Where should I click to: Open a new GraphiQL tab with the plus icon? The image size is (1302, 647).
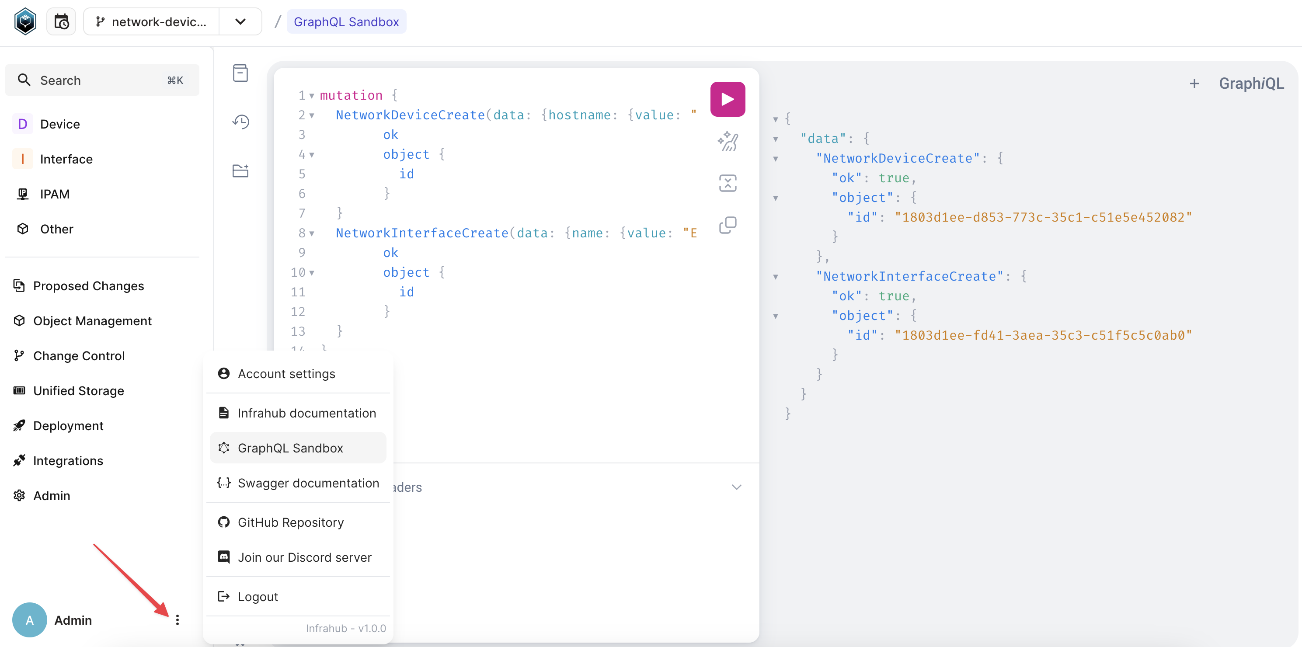[1194, 83]
